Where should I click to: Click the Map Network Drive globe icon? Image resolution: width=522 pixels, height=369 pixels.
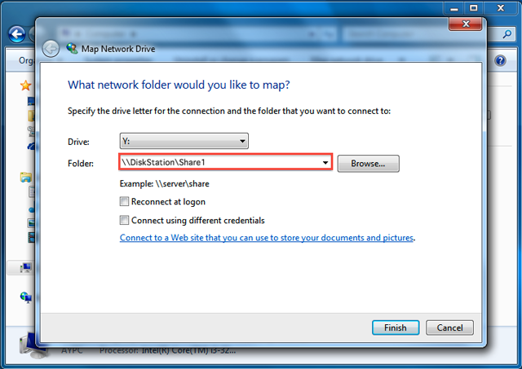tap(72, 49)
